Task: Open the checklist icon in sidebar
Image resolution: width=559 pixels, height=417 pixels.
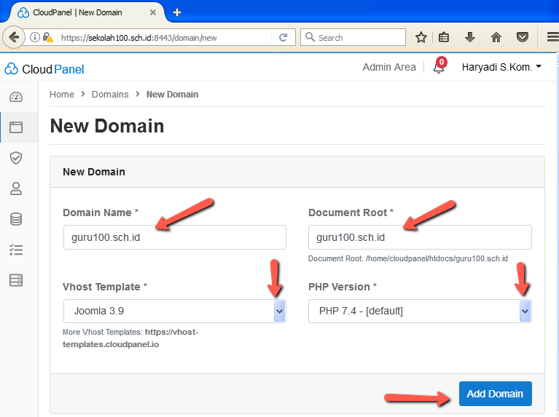Action: tap(15, 250)
